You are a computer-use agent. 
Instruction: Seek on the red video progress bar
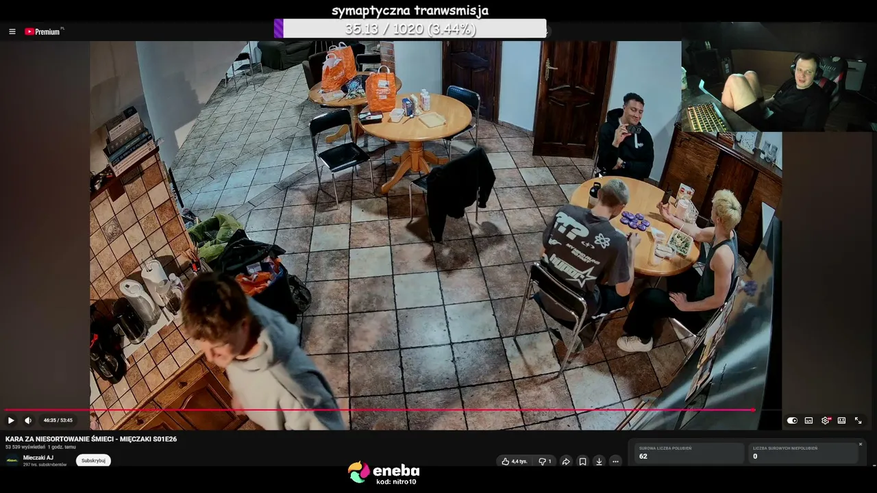379,410
